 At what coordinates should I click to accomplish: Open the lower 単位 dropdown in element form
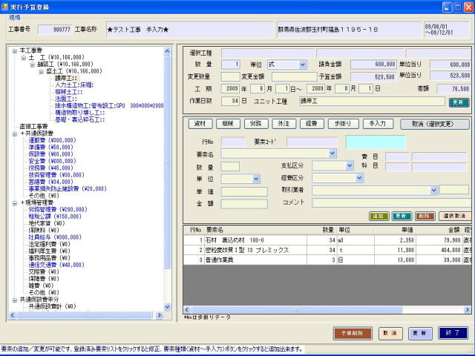[x=256, y=179]
